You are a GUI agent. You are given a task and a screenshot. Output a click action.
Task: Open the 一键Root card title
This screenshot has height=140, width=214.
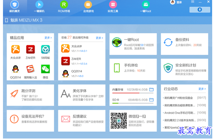(x=131, y=40)
